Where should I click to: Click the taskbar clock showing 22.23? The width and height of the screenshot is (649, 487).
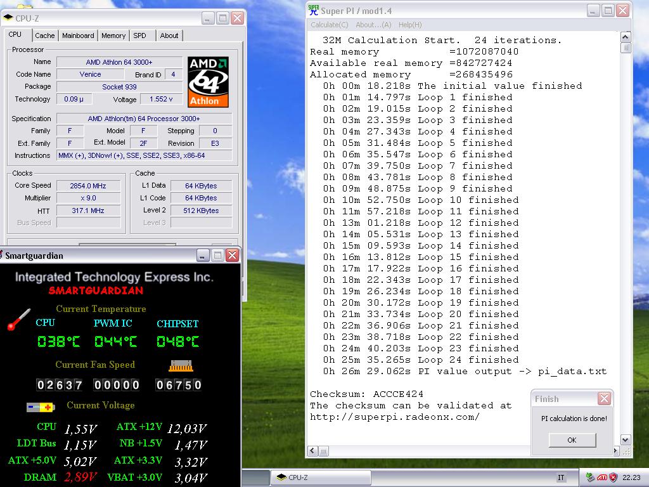[631, 477]
